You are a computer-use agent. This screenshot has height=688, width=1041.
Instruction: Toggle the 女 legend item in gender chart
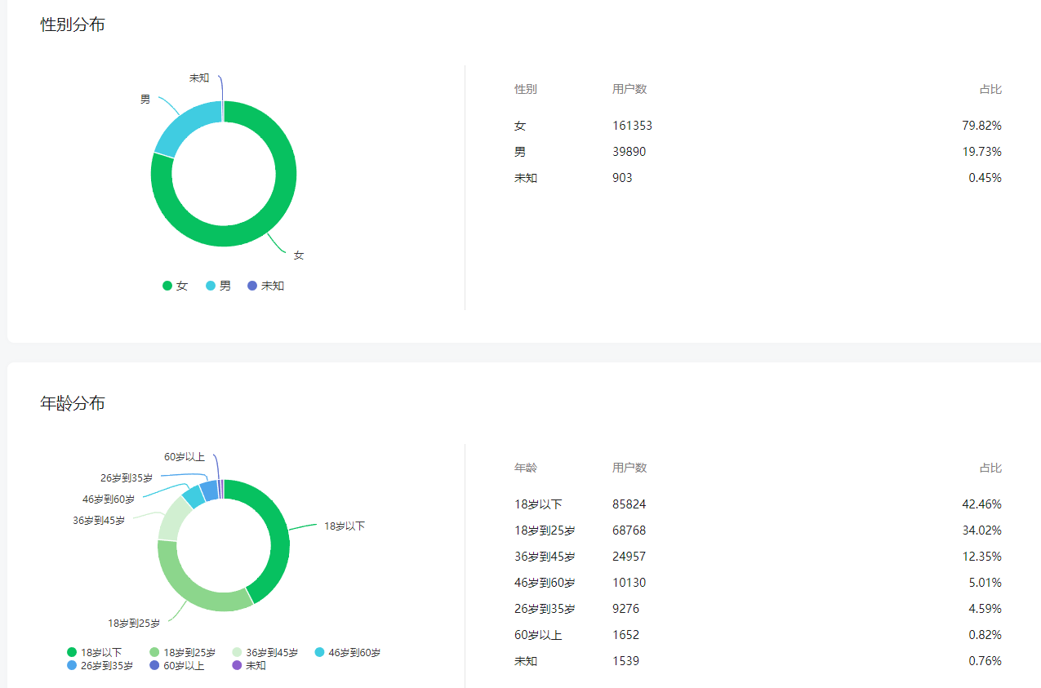click(x=176, y=286)
